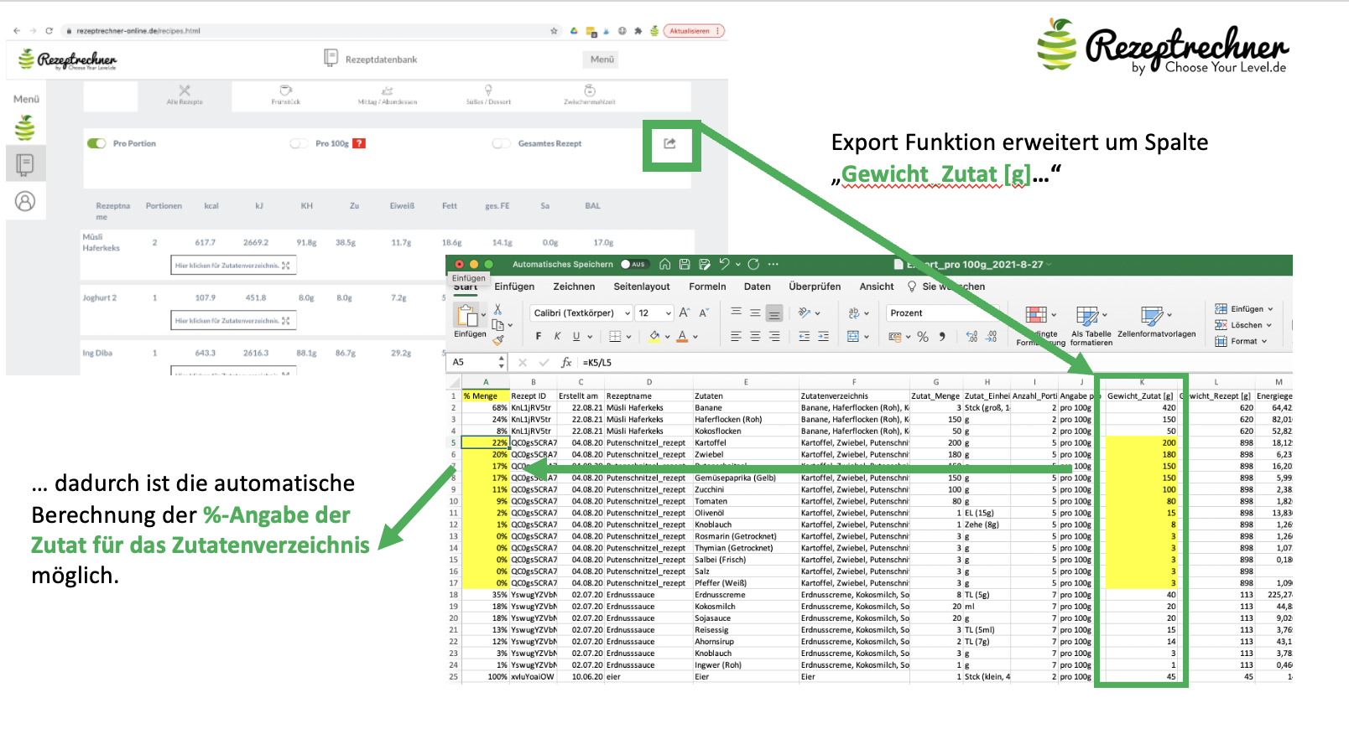The image size is (1349, 744).
Task: Click the Excel redo icon
Action: 753,264
